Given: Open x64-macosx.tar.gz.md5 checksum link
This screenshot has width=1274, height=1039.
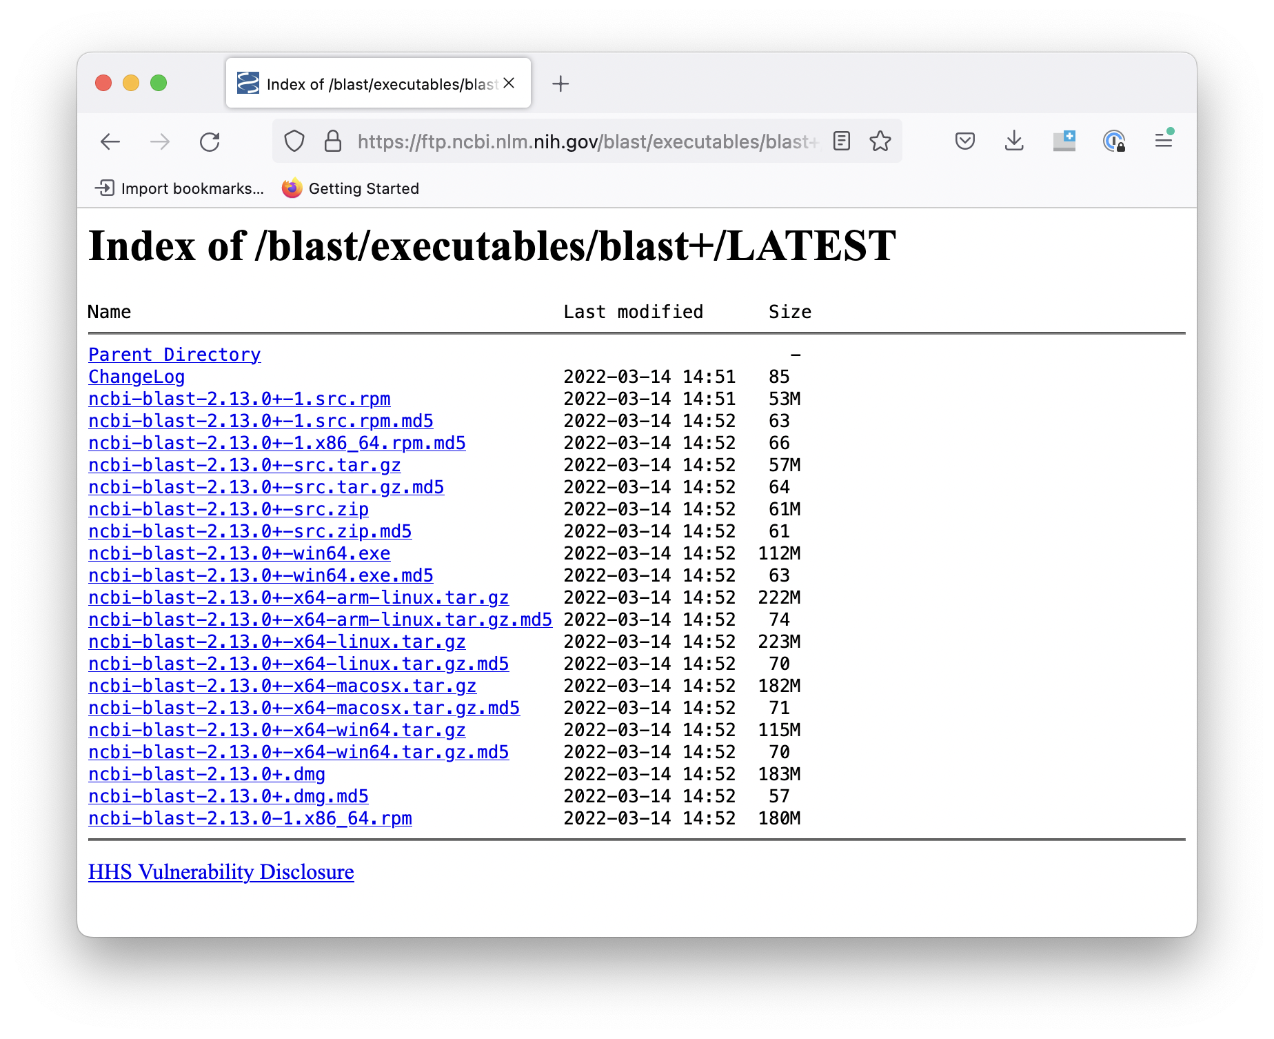Looking at the screenshot, I should (x=304, y=708).
